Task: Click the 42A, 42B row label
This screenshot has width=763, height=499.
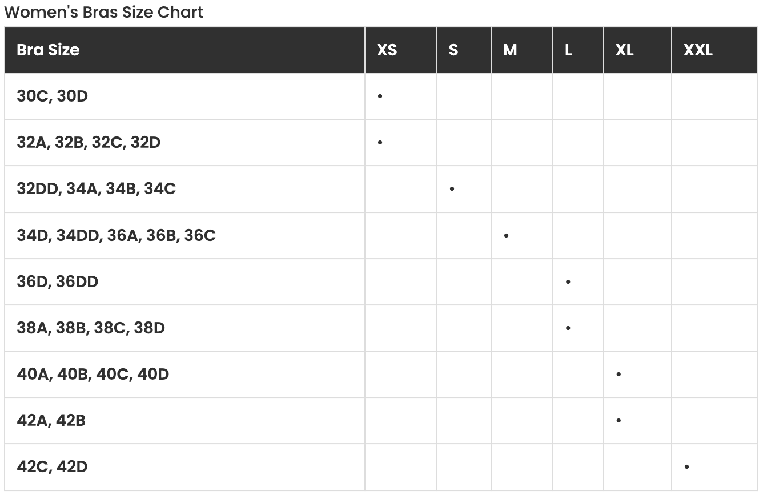Action: coord(51,421)
